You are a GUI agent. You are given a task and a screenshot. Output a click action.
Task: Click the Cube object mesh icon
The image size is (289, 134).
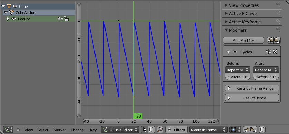(x=9, y=6)
